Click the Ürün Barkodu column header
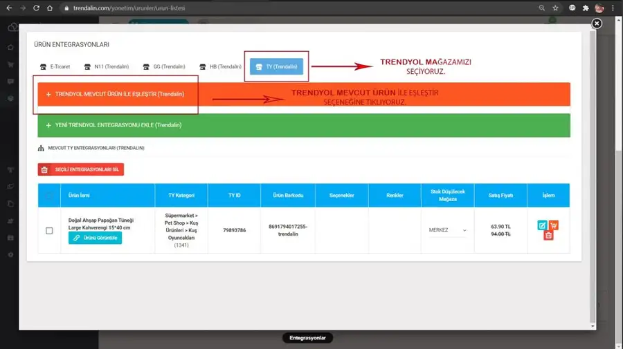 (288, 195)
